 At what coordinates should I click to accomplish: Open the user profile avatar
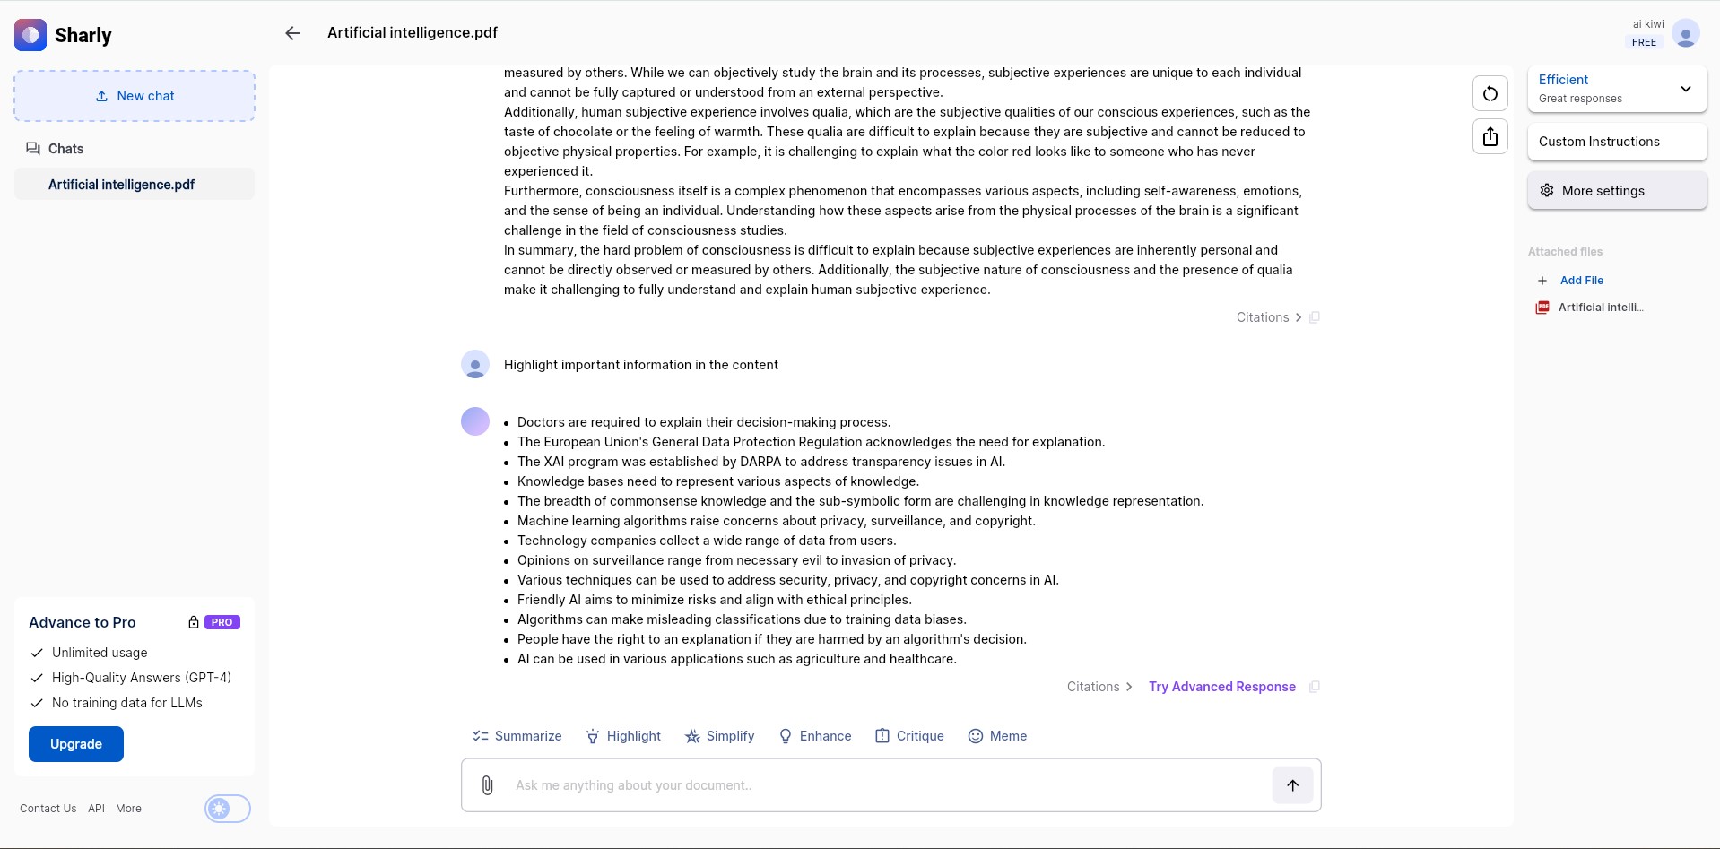point(1686,33)
